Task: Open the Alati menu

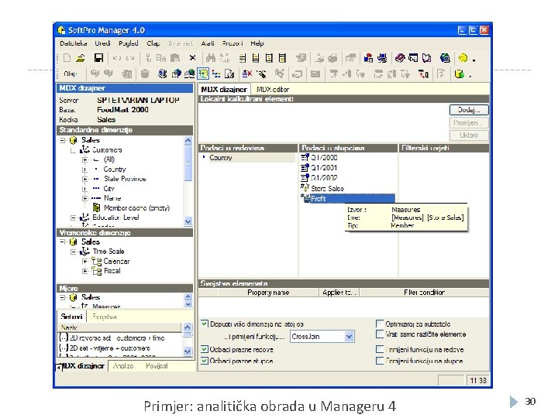Action: tap(208, 43)
